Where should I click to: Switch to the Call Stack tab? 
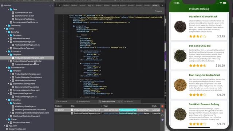tap(61, 102)
